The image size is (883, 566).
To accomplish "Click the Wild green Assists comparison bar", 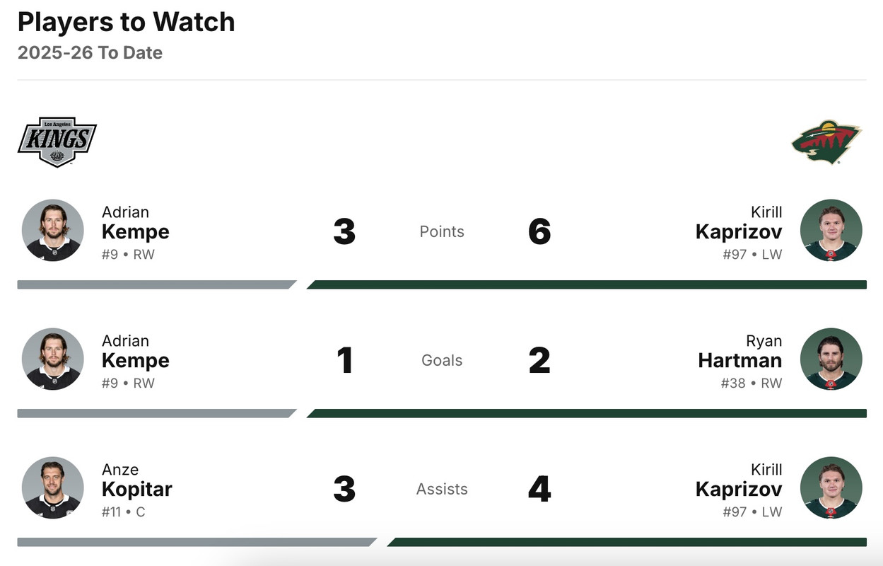I will pyautogui.click(x=626, y=542).
